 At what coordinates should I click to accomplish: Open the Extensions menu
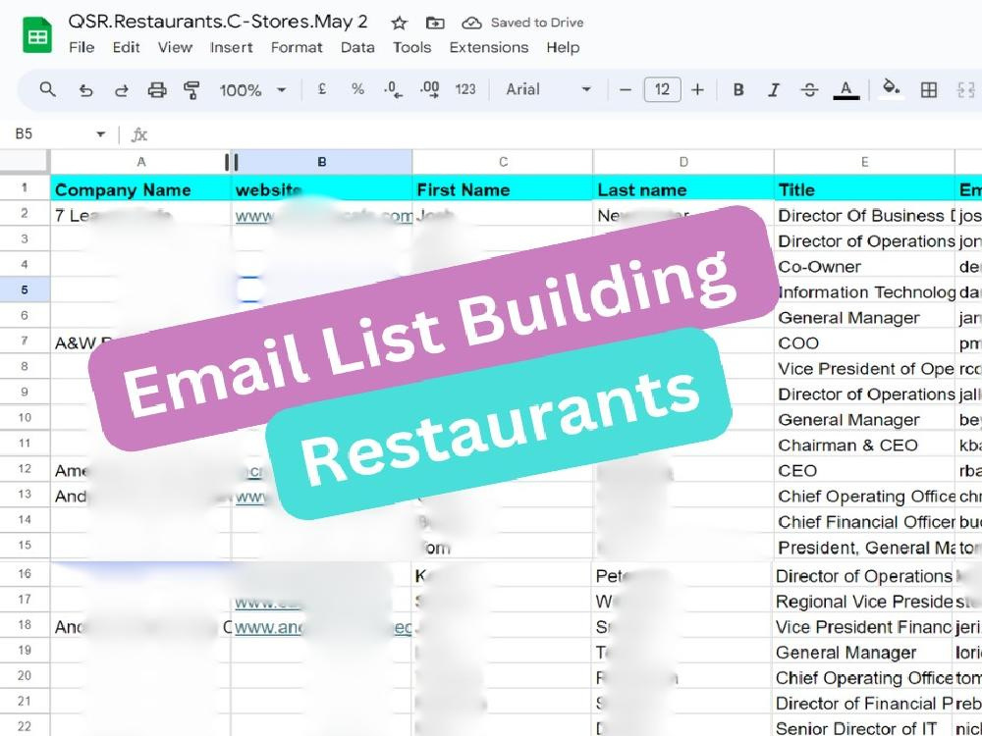tap(488, 47)
